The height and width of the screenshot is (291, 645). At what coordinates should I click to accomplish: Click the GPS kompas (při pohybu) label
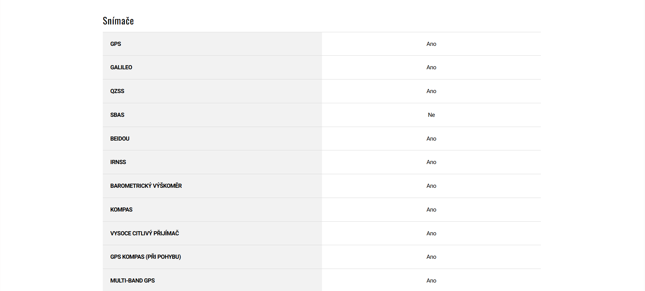146,257
